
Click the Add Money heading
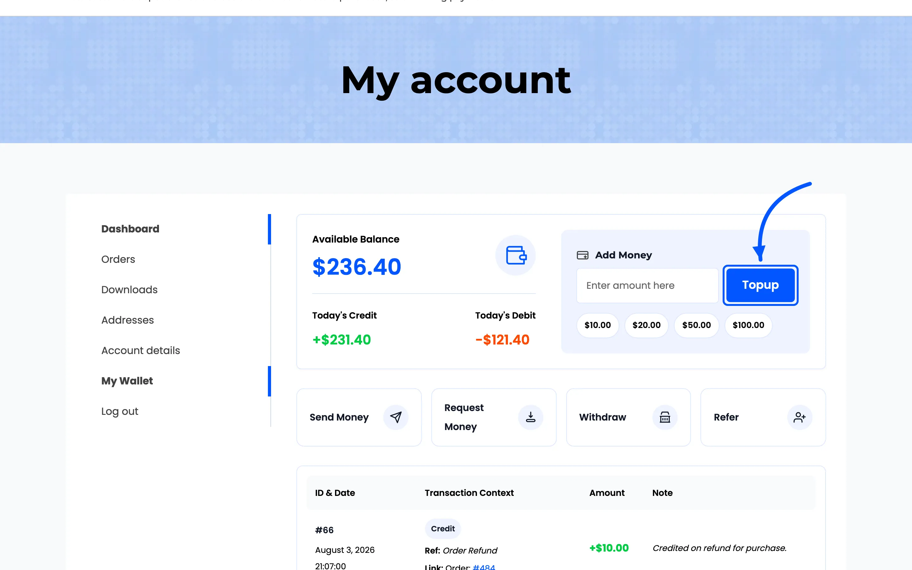pos(623,255)
